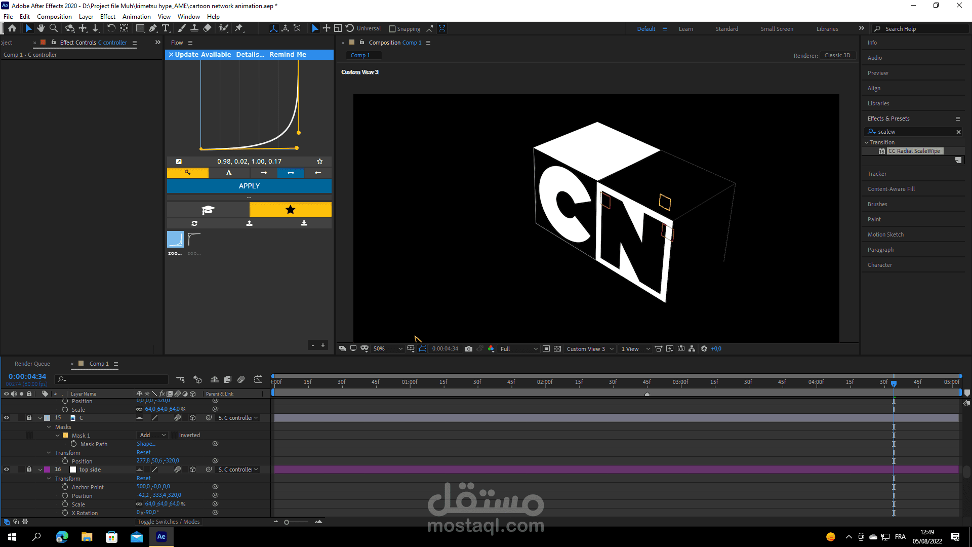This screenshot has height=547, width=972.
Task: Switch to the Render Queue tab
Action: pyautogui.click(x=32, y=364)
